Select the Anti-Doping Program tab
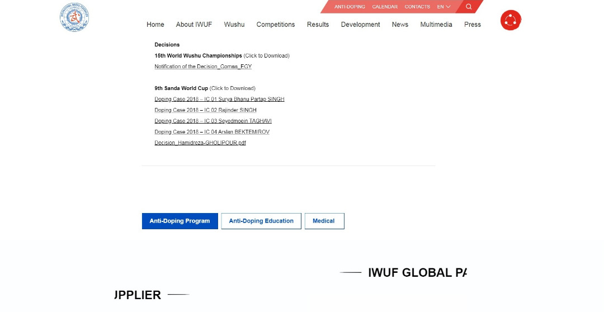This screenshot has height=312, width=604. pos(180,221)
